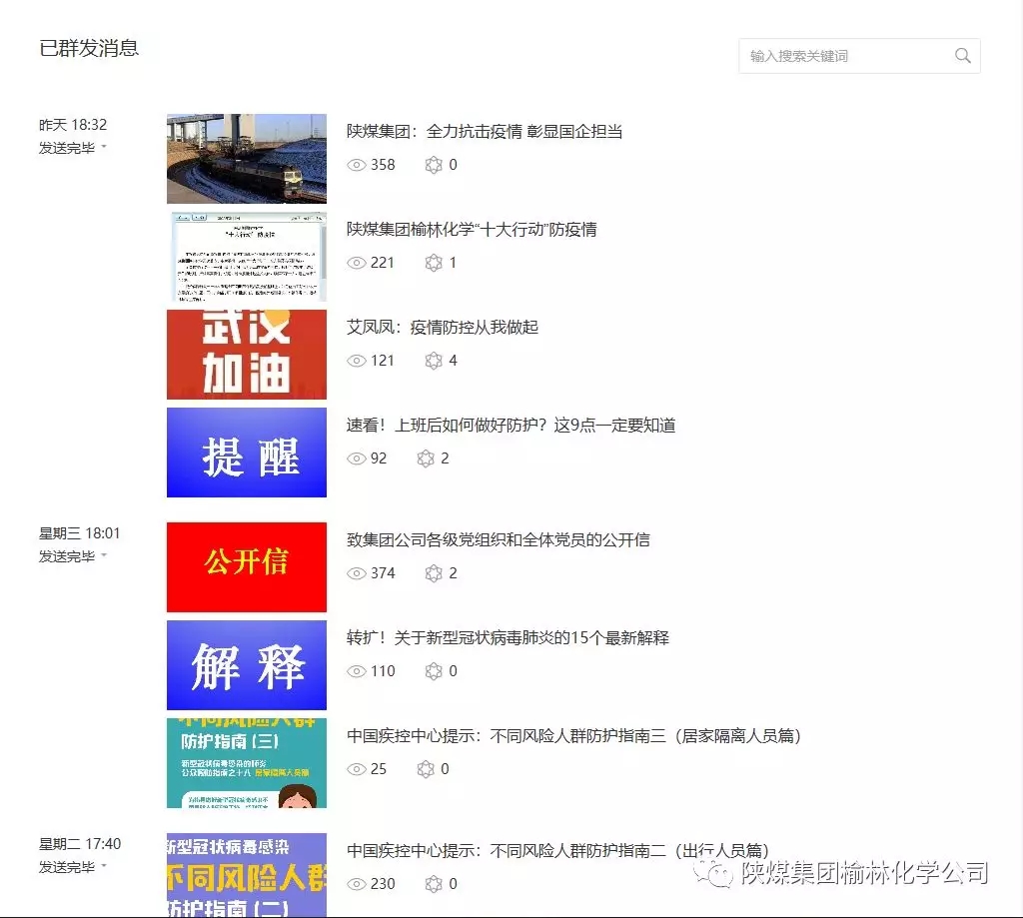1023x918 pixels.
Task: Expand 发送完毕 dropdown under 星期二 17:40
Action: pos(104,867)
